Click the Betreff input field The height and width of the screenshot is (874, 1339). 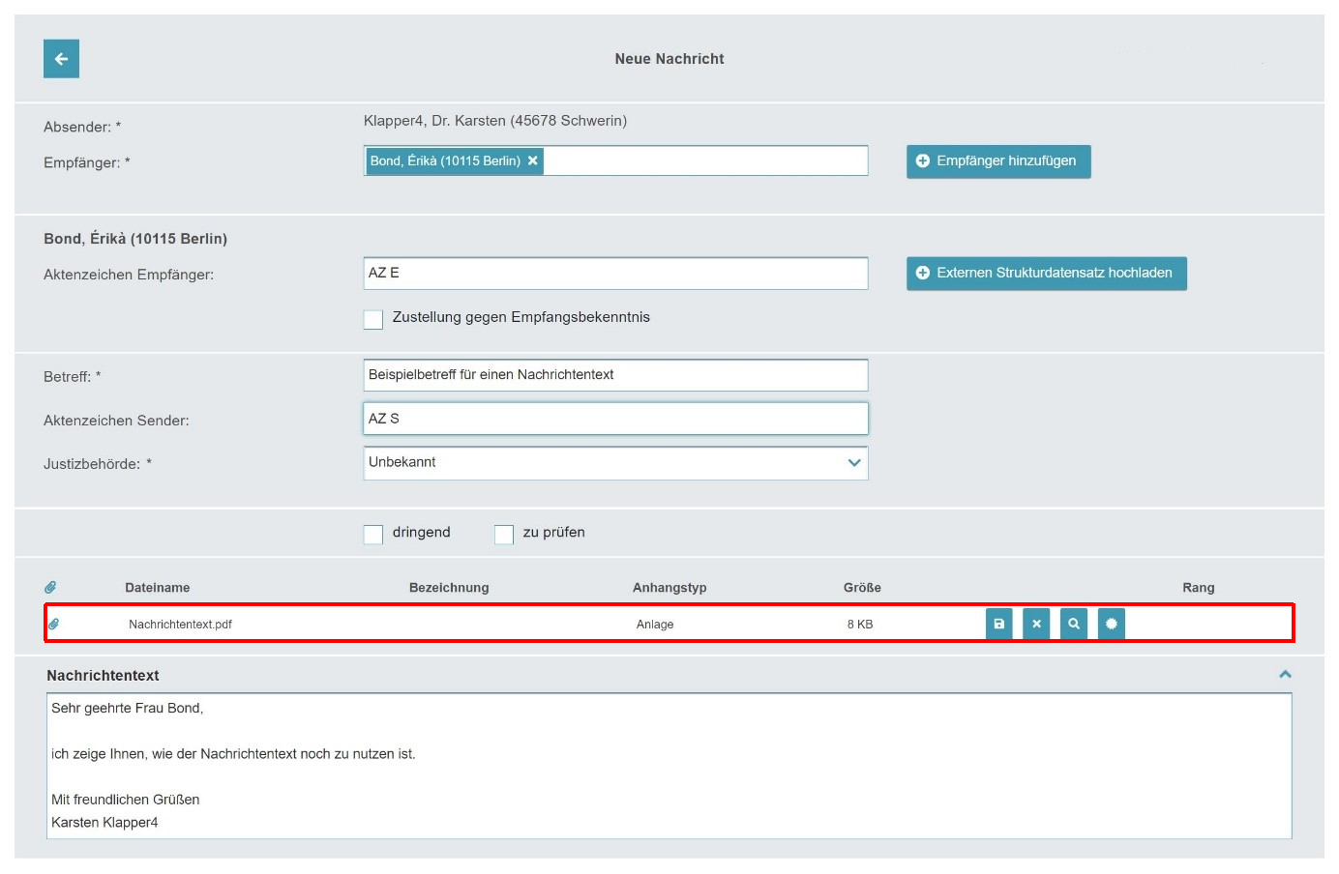[615, 375]
